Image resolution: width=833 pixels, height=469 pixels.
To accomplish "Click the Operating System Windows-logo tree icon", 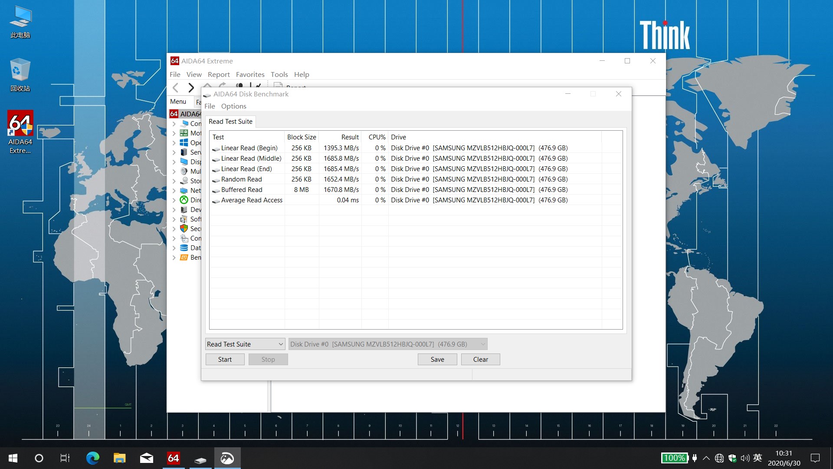I will (x=184, y=142).
